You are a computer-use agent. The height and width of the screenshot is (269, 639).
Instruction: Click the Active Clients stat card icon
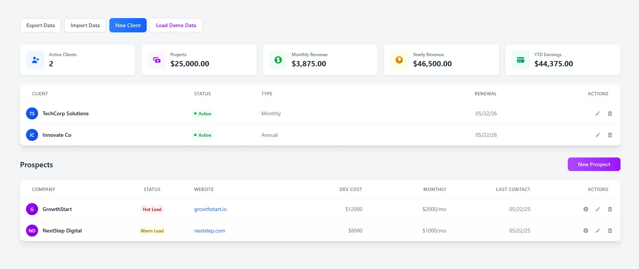click(x=35, y=60)
